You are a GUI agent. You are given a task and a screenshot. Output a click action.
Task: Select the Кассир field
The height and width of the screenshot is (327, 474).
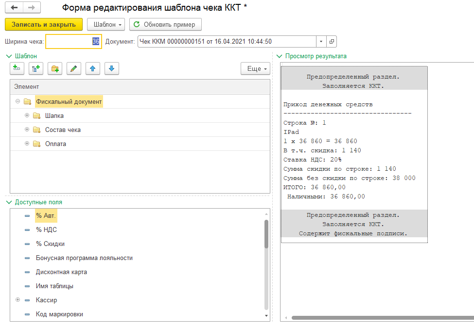click(x=46, y=300)
